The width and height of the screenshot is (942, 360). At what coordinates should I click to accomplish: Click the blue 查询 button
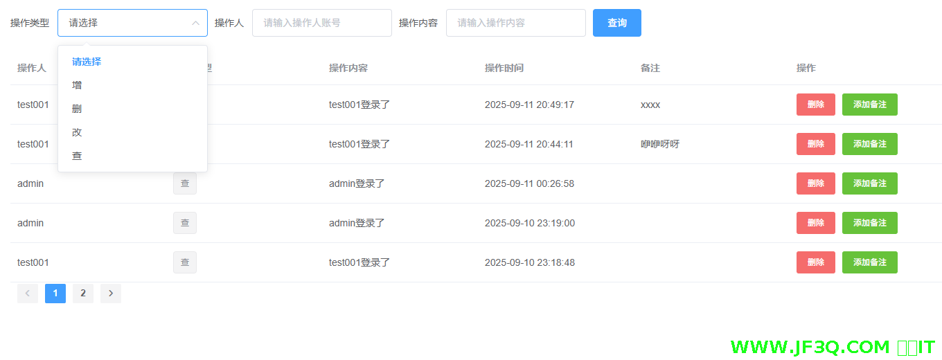[616, 23]
